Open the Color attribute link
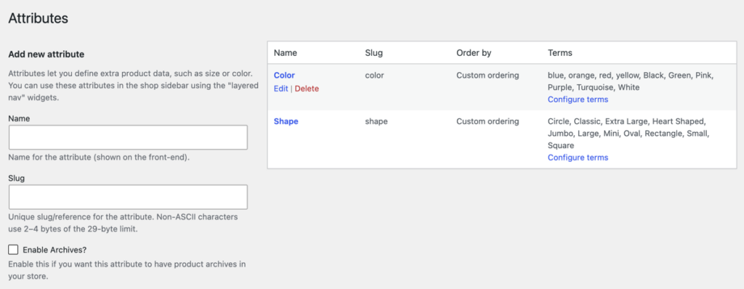744x289 pixels. (284, 76)
